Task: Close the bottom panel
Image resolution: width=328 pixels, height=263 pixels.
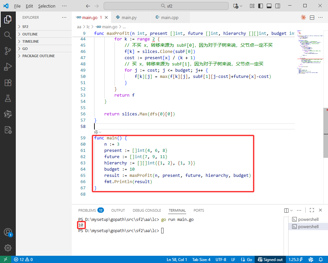Action: click(320, 210)
